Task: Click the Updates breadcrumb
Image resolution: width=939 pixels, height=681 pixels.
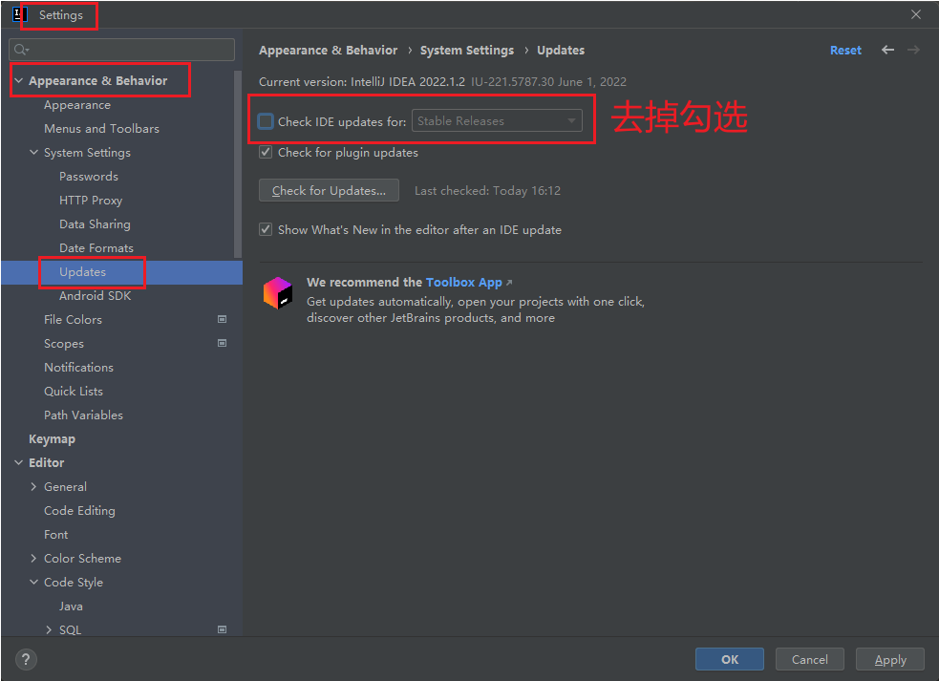Action: (x=561, y=51)
